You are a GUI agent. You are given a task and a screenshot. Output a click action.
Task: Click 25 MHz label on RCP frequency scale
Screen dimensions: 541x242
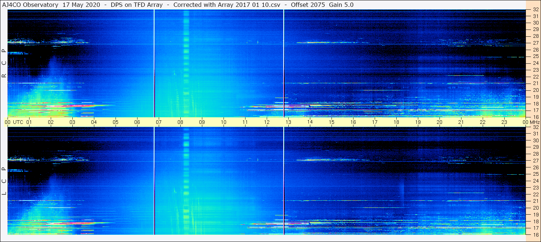coord(535,56)
